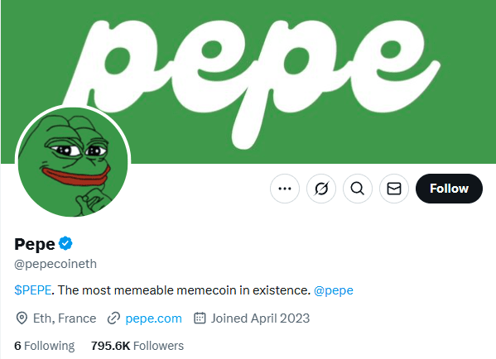
Task: Visit the @pepe mention in bio
Action: [334, 290]
